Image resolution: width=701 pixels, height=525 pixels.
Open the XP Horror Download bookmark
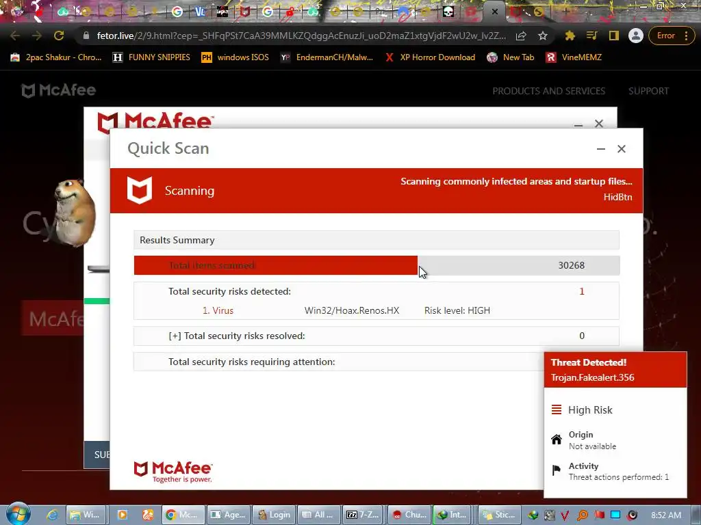click(x=430, y=57)
